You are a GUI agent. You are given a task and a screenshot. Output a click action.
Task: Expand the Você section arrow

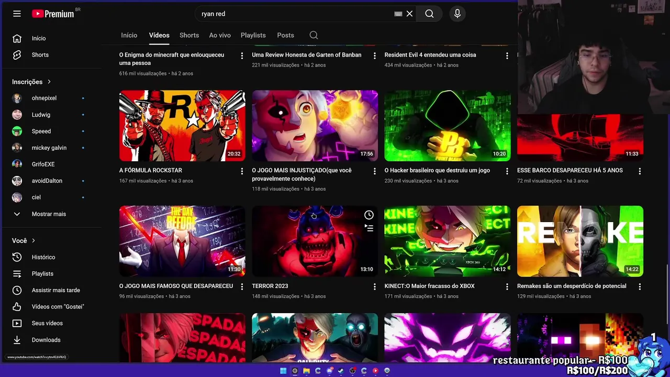33,241
